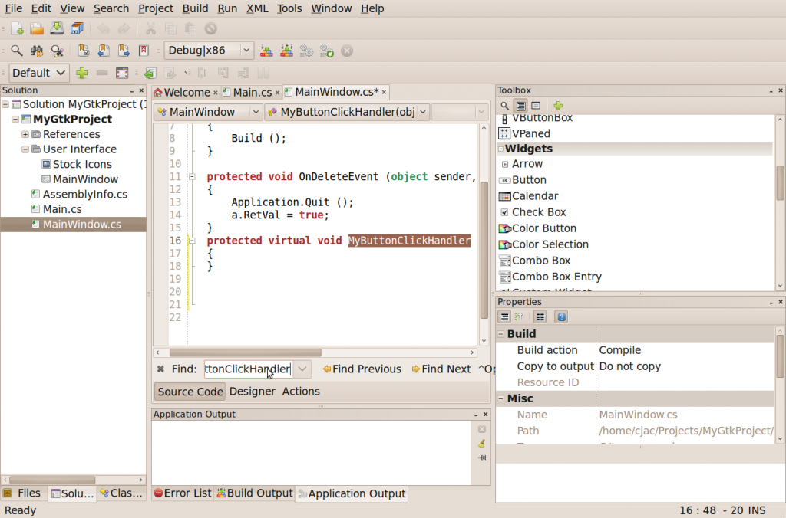Collapse the Widgets category in Toolbox

coord(500,149)
